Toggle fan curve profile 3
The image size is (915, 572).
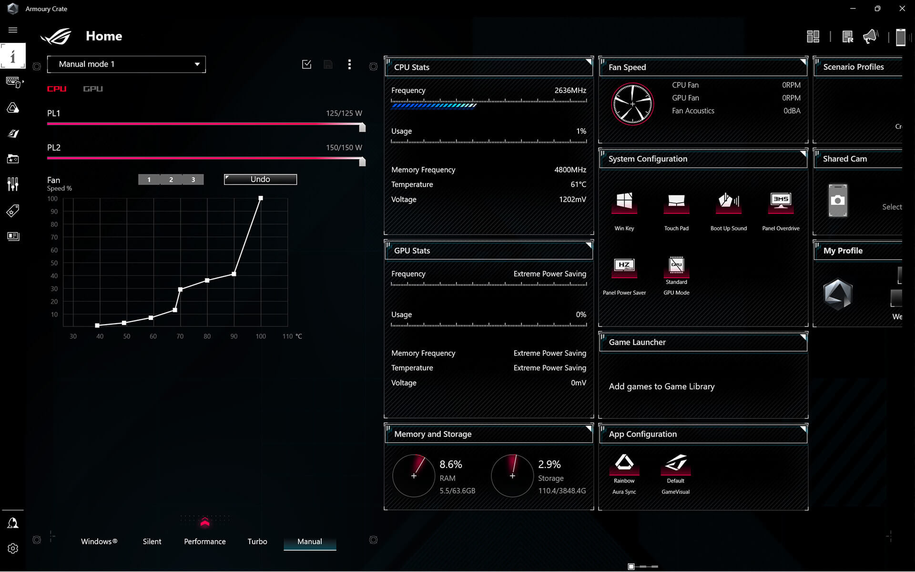coord(193,179)
